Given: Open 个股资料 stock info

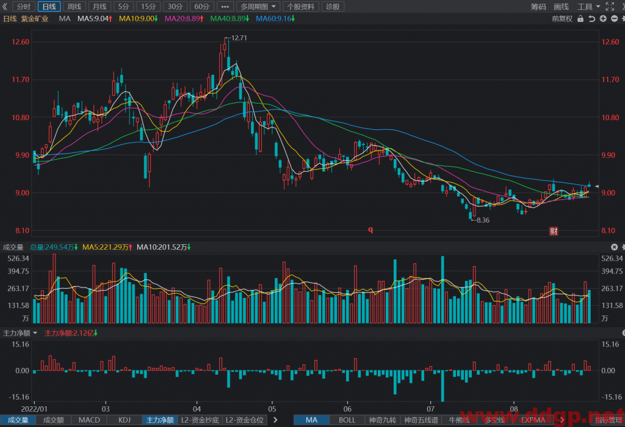Looking at the screenshot, I should point(301,6).
